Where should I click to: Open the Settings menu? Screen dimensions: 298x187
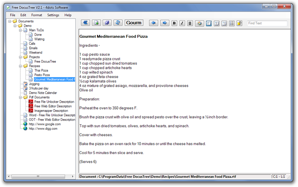point(53,15)
